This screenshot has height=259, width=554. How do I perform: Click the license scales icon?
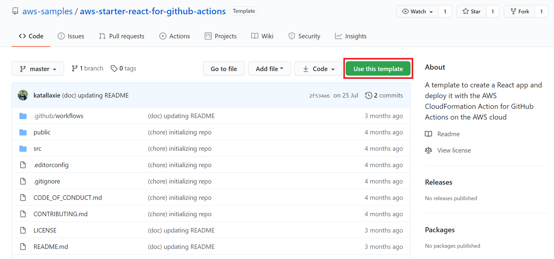428,150
